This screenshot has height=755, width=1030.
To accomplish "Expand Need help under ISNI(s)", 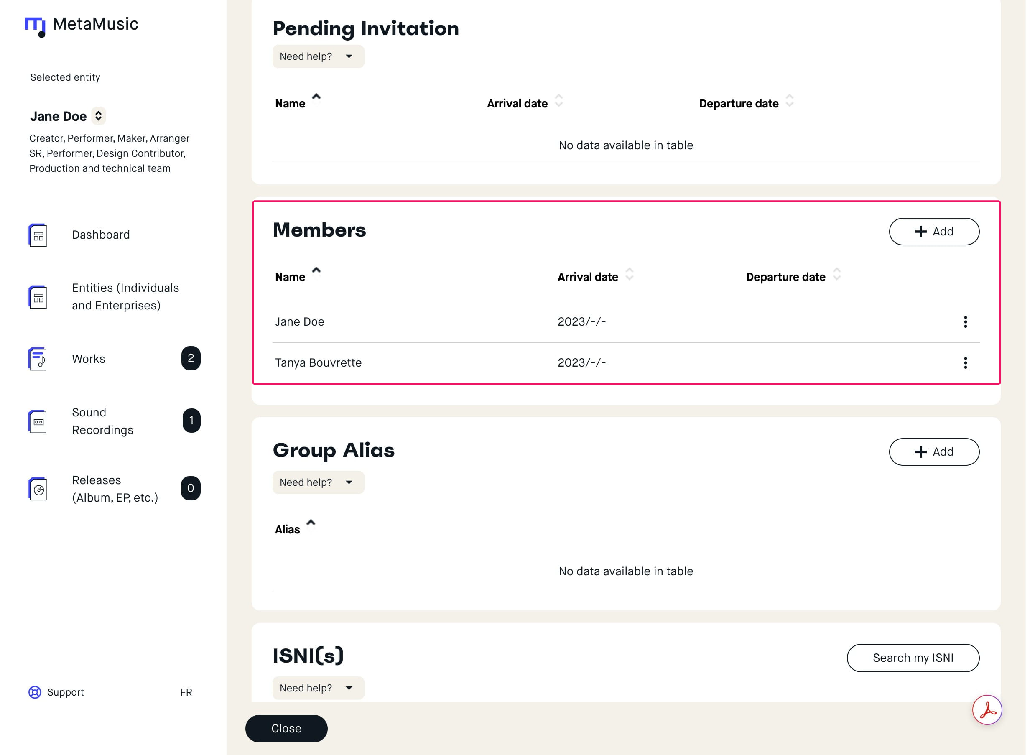I will pos(318,688).
